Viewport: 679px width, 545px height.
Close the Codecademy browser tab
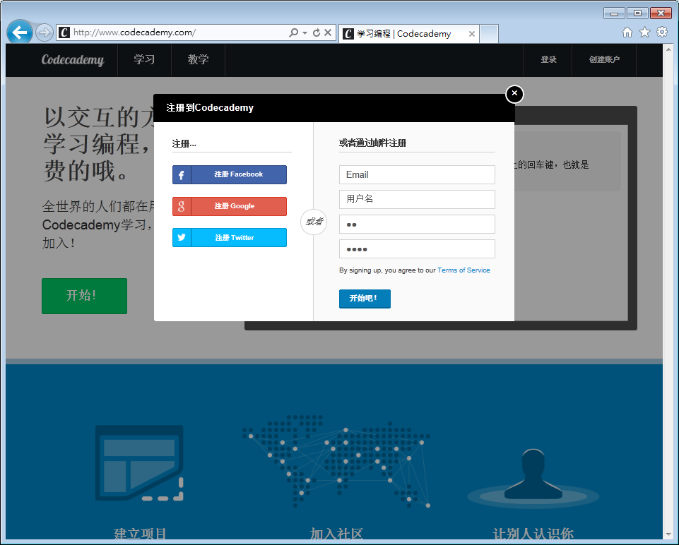[471, 34]
